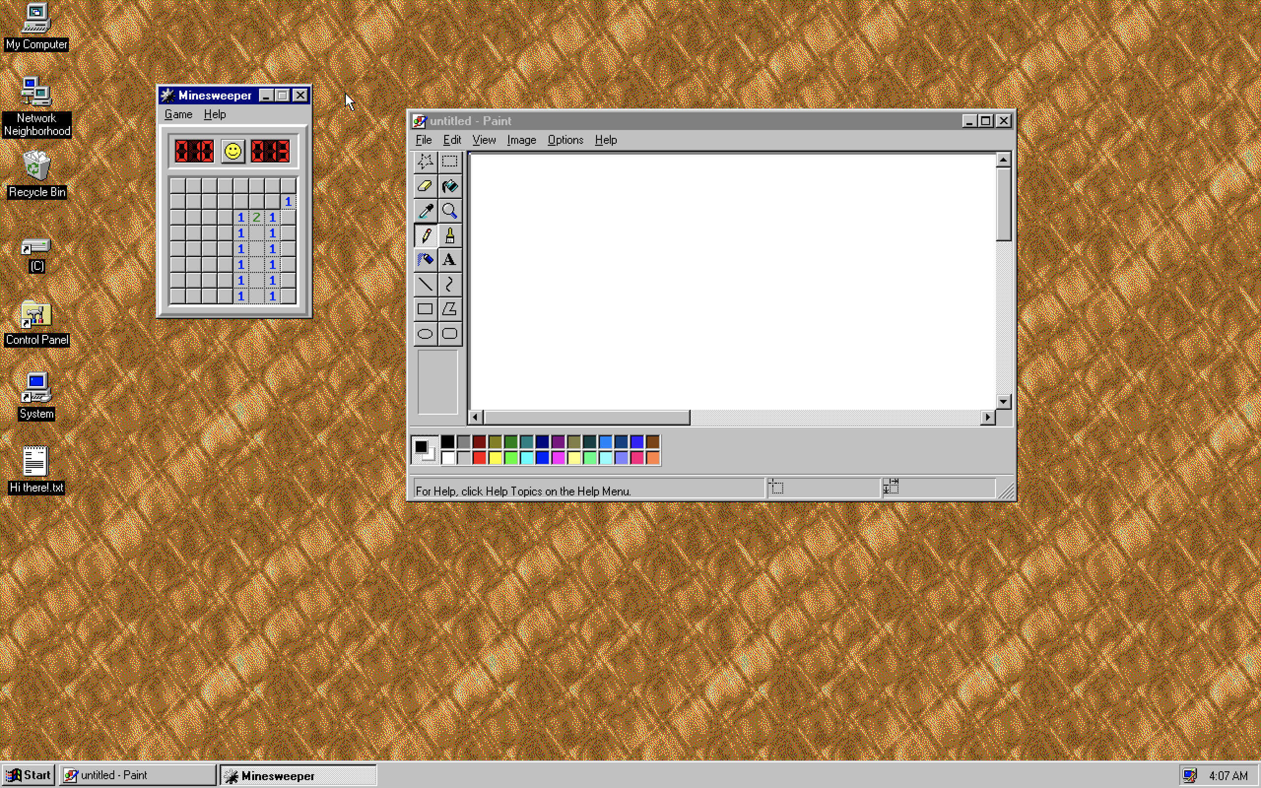Choose the Eraser tool in Paint

[x=425, y=186]
